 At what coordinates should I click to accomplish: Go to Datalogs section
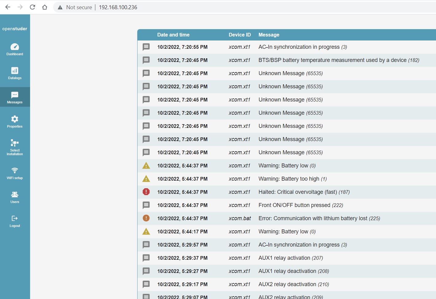(15, 73)
